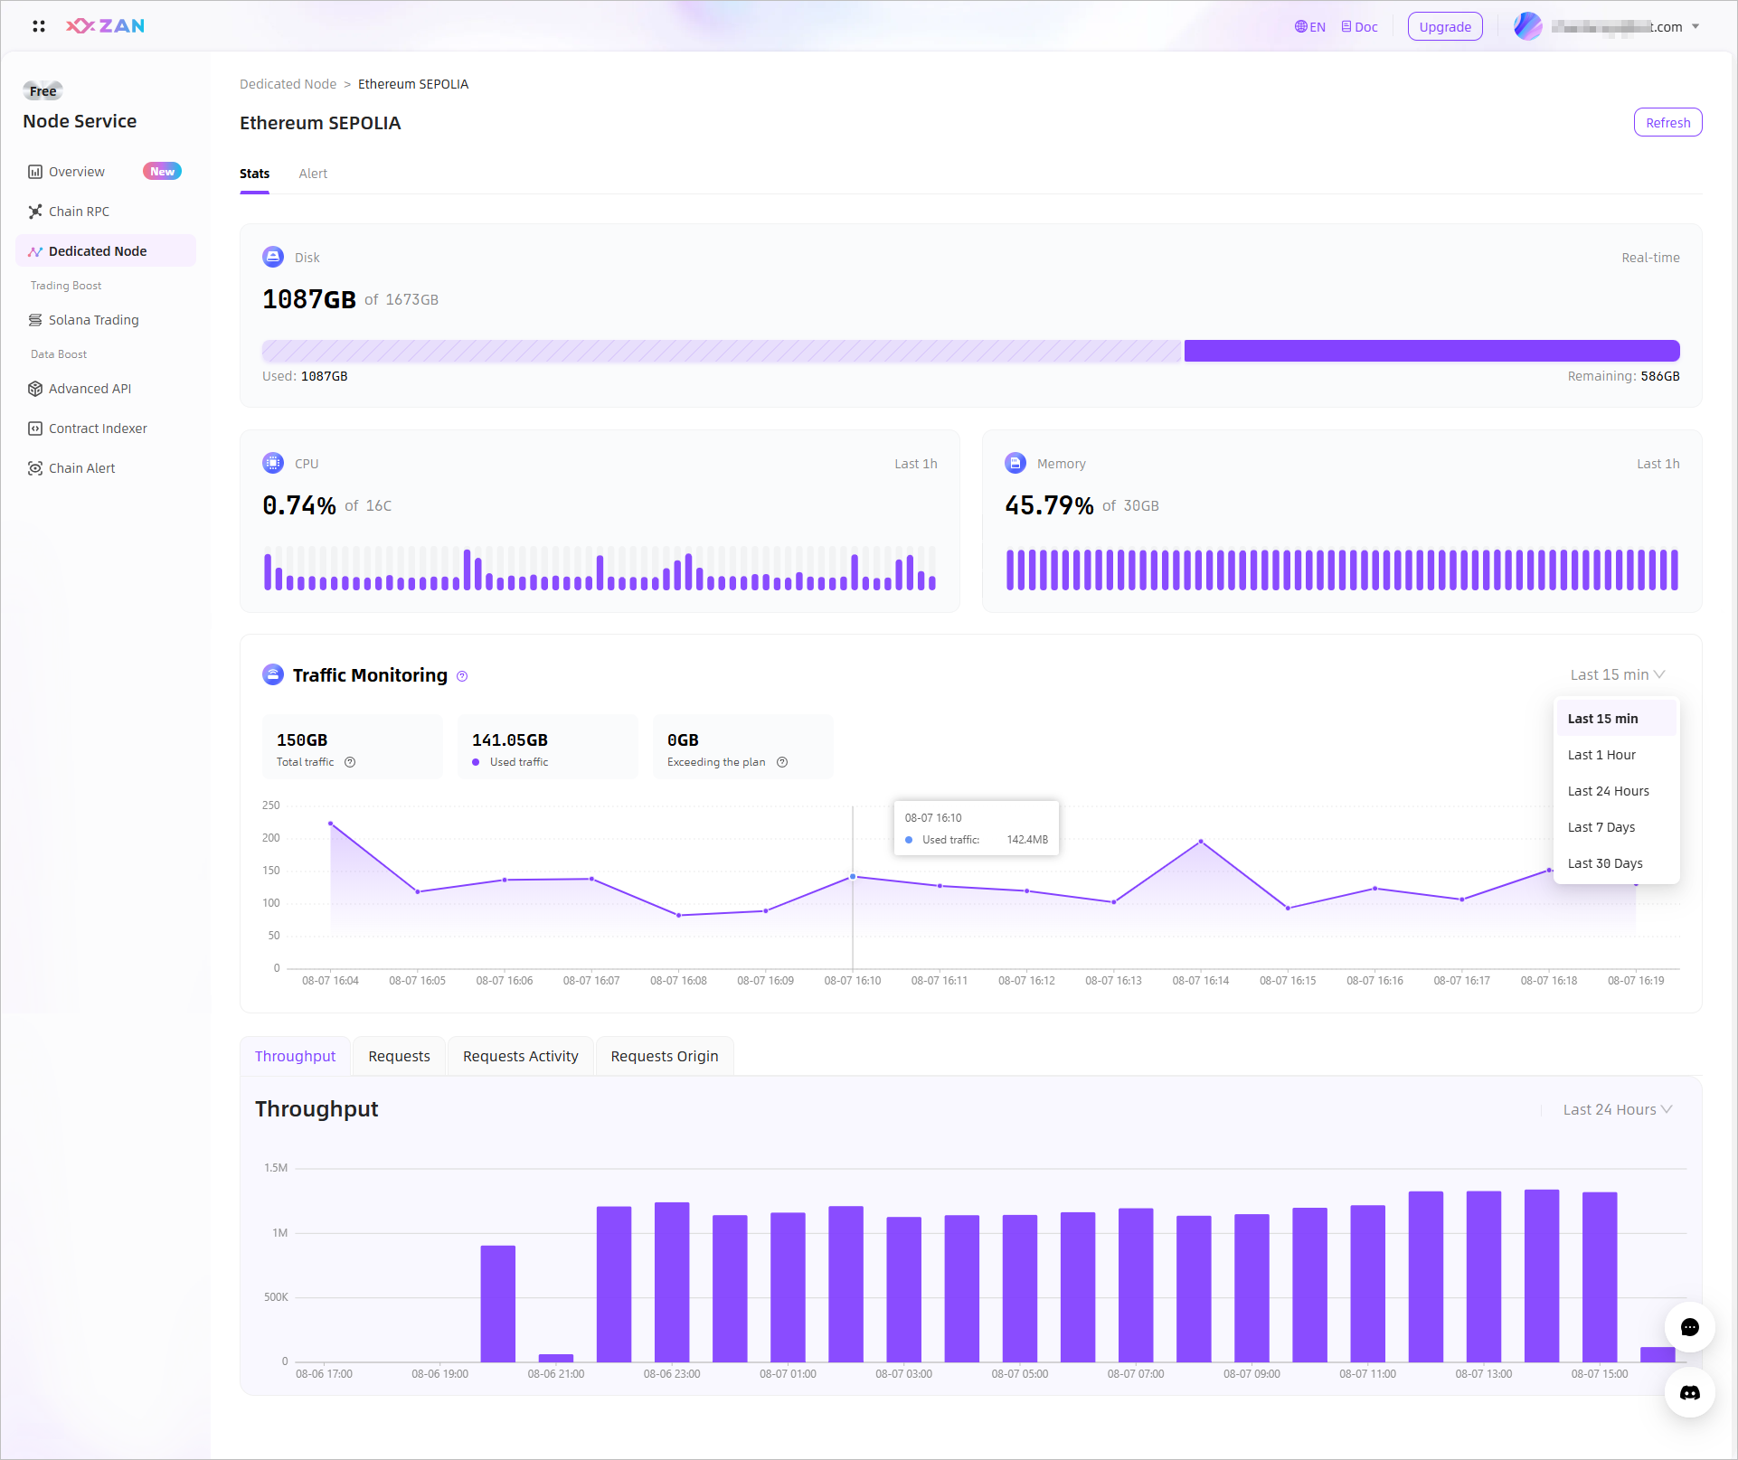
Task: Click the ZAN logo
Action: 105,26
